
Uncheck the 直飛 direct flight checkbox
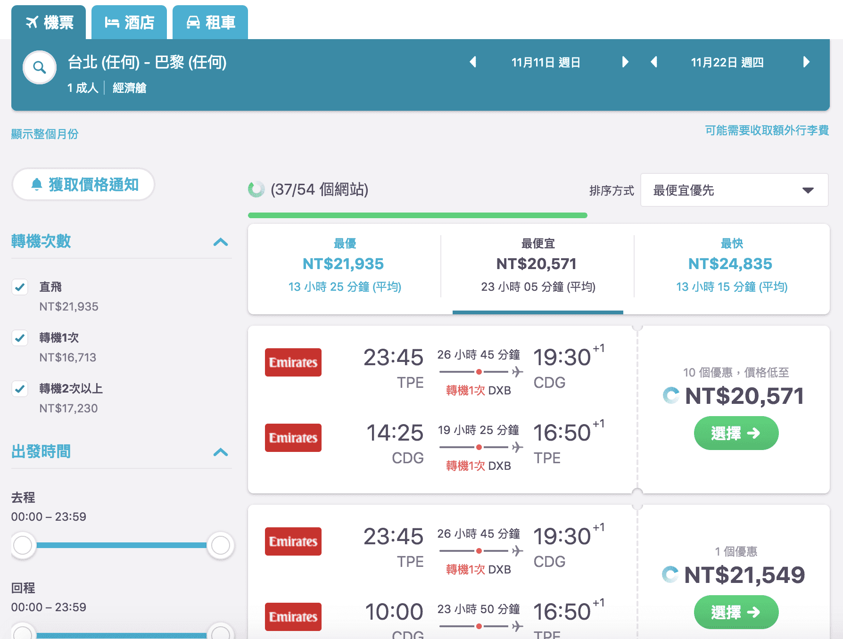point(20,287)
